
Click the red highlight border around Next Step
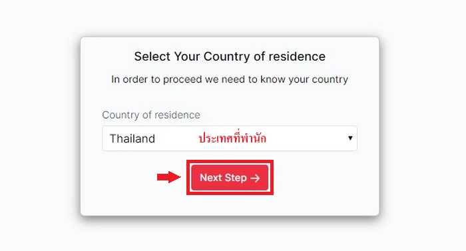(x=230, y=162)
